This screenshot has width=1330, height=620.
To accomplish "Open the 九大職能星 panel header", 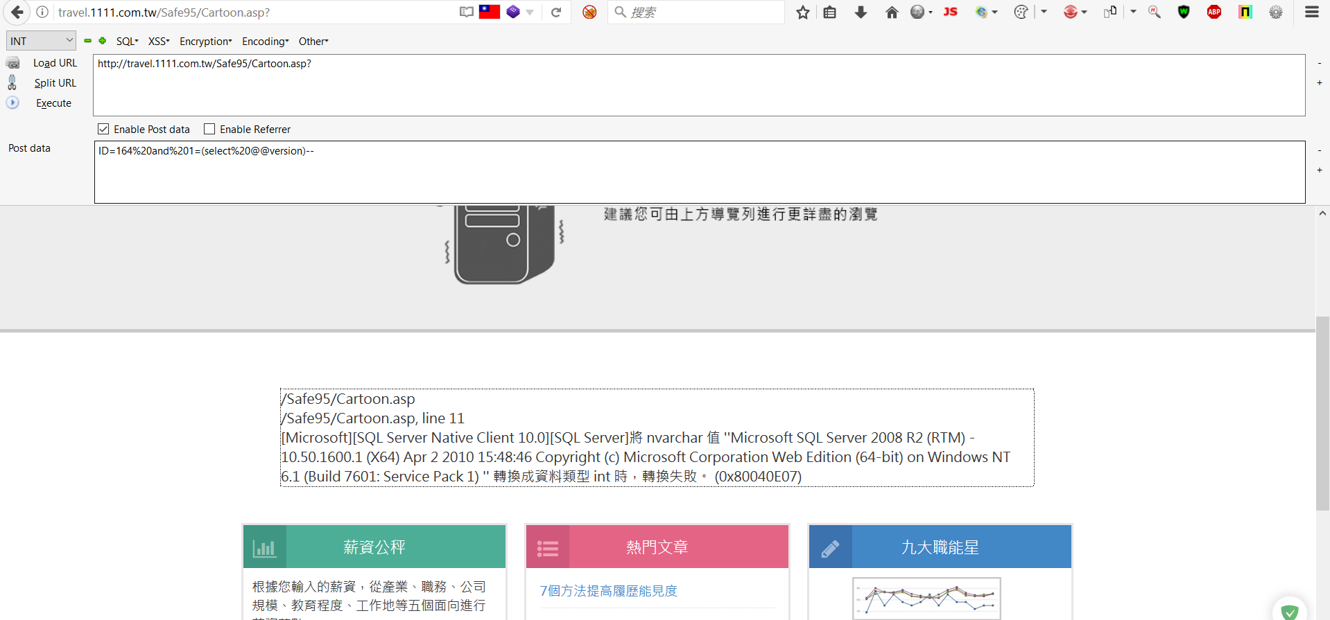I will coord(940,547).
